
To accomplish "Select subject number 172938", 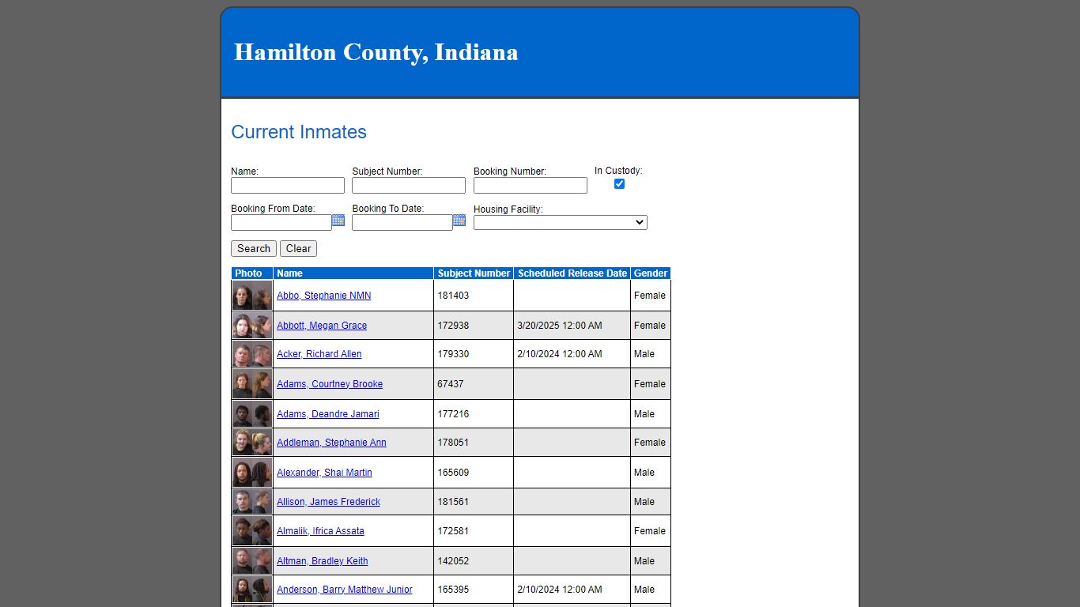I will [x=453, y=326].
